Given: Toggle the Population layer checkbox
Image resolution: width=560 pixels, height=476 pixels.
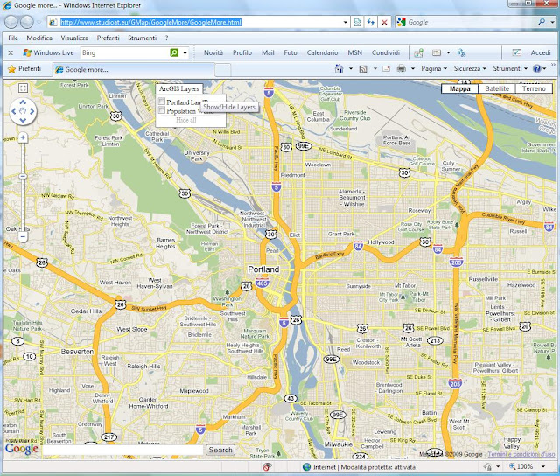Looking at the screenshot, I should [162, 110].
